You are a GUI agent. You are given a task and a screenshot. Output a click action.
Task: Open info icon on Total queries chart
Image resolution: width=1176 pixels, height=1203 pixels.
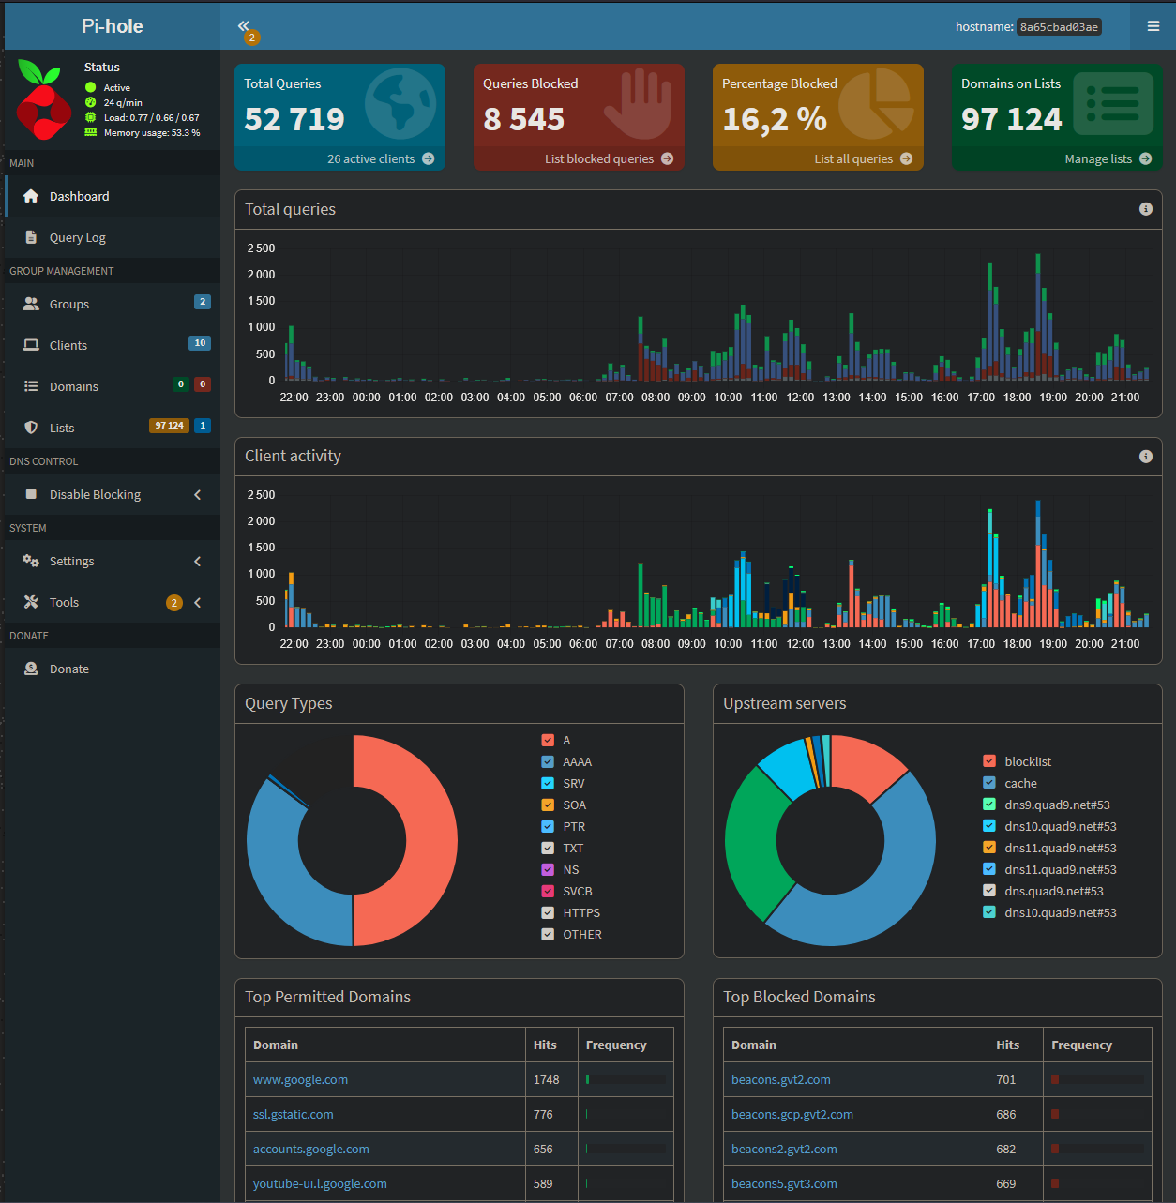(1146, 209)
